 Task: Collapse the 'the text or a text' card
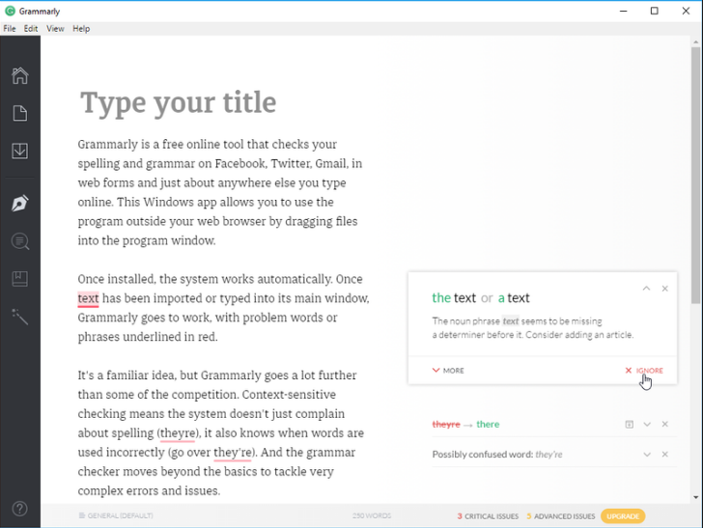[x=646, y=289]
